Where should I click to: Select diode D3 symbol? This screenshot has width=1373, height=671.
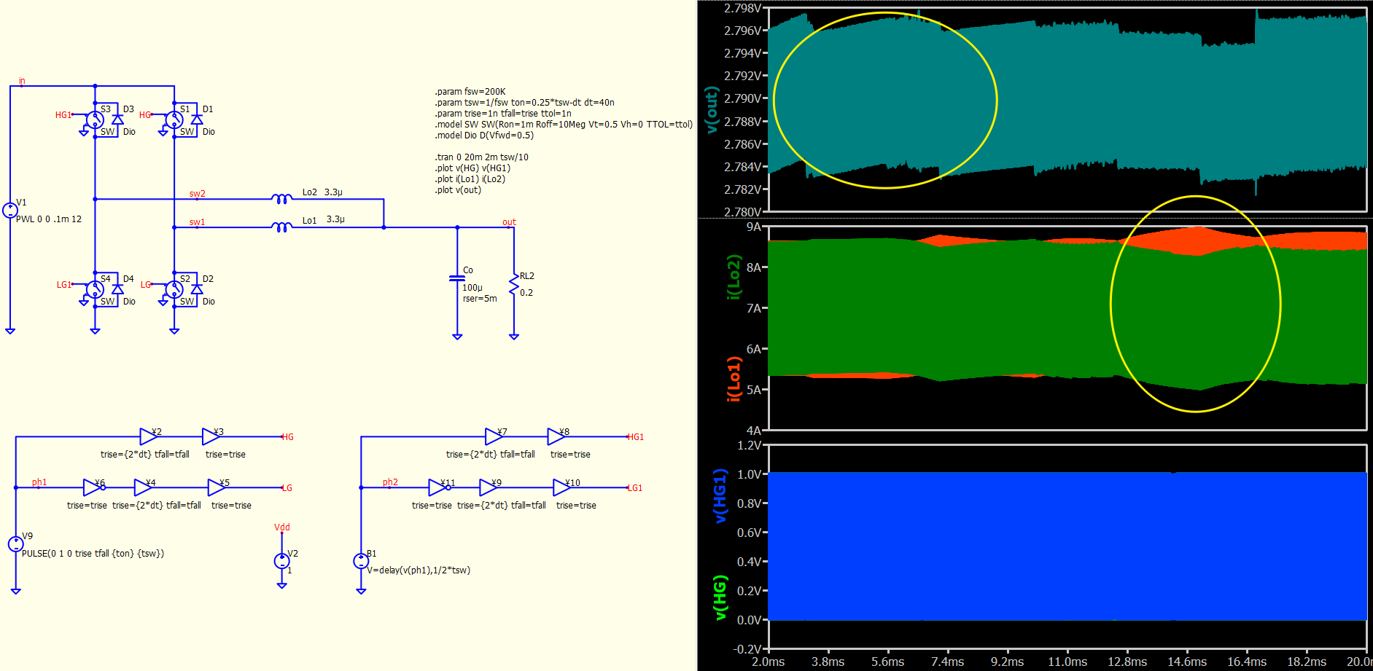[117, 119]
